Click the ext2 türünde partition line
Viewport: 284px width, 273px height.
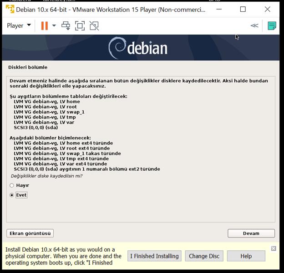coord(87,169)
